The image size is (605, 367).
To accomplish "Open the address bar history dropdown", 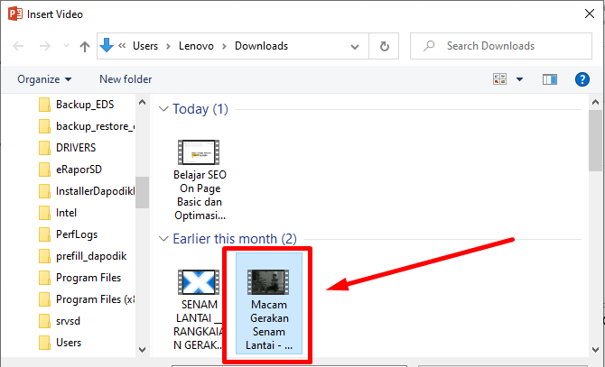I will coord(355,47).
